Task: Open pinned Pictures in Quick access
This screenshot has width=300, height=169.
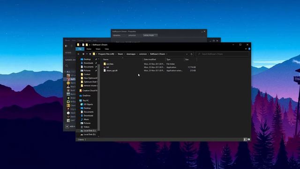Action: 87,71
